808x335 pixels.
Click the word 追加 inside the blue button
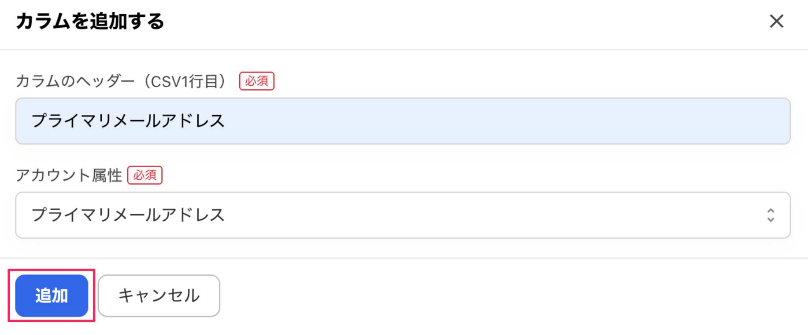click(x=52, y=295)
